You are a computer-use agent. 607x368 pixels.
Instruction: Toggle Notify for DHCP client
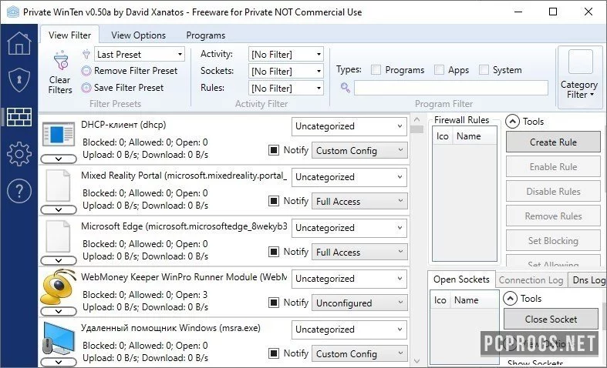tap(274, 150)
